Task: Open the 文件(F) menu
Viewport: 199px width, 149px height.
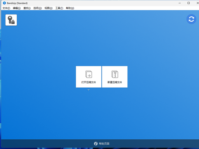Action: coord(6,8)
